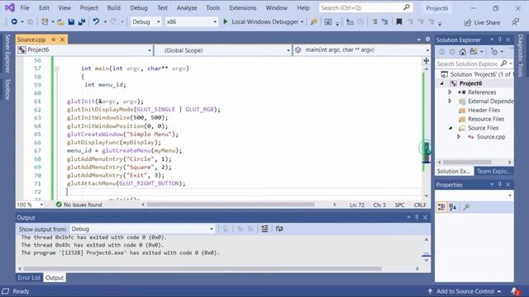
Task: Click the editor split-window plus icon
Action: [427, 60]
